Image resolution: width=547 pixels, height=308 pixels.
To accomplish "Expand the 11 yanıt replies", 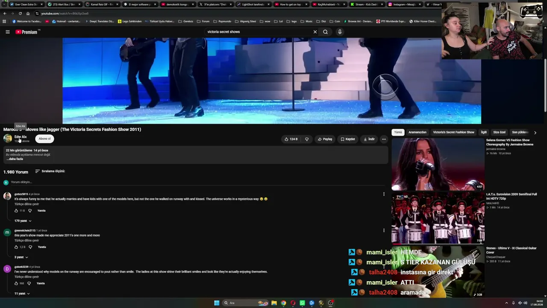I will [x=22, y=293].
